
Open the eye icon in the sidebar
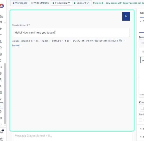tap(1, 29)
